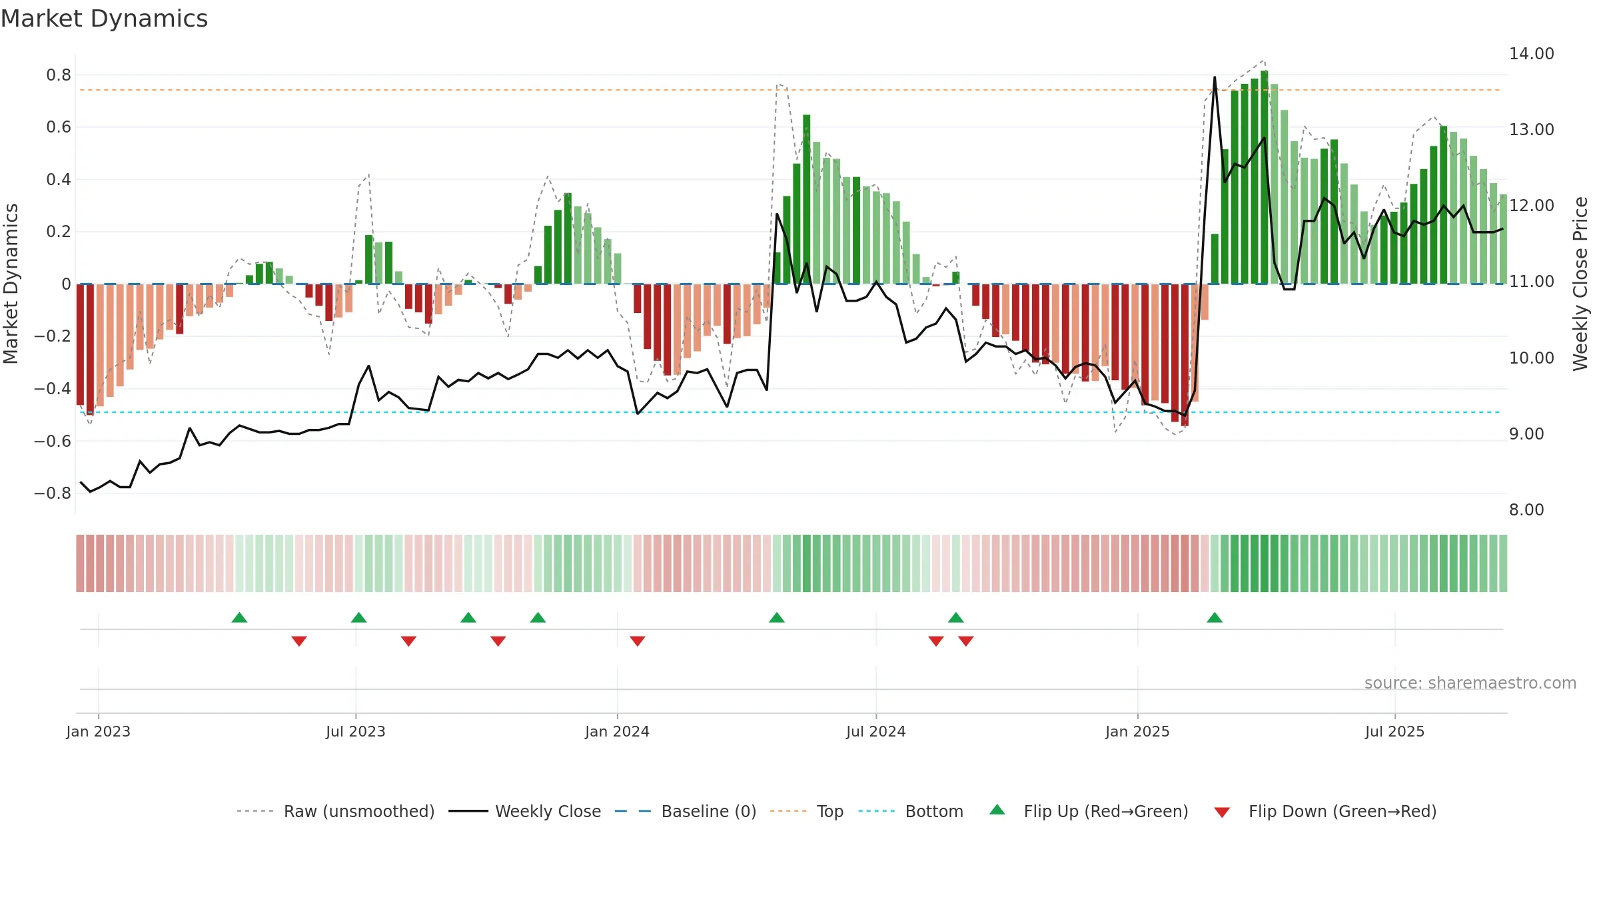
Task: Click flip-down marker just after Jan 2024
Action: click(638, 641)
